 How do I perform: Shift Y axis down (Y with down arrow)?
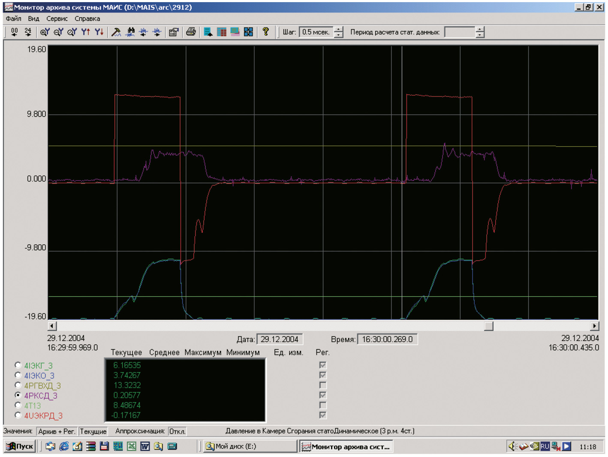pos(99,32)
